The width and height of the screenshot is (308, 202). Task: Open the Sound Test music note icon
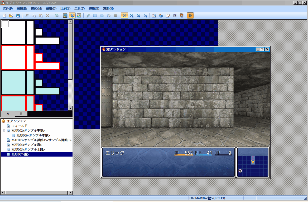pos(175,16)
